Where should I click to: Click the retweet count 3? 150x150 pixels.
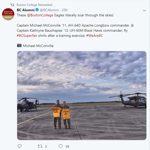click(46, 146)
